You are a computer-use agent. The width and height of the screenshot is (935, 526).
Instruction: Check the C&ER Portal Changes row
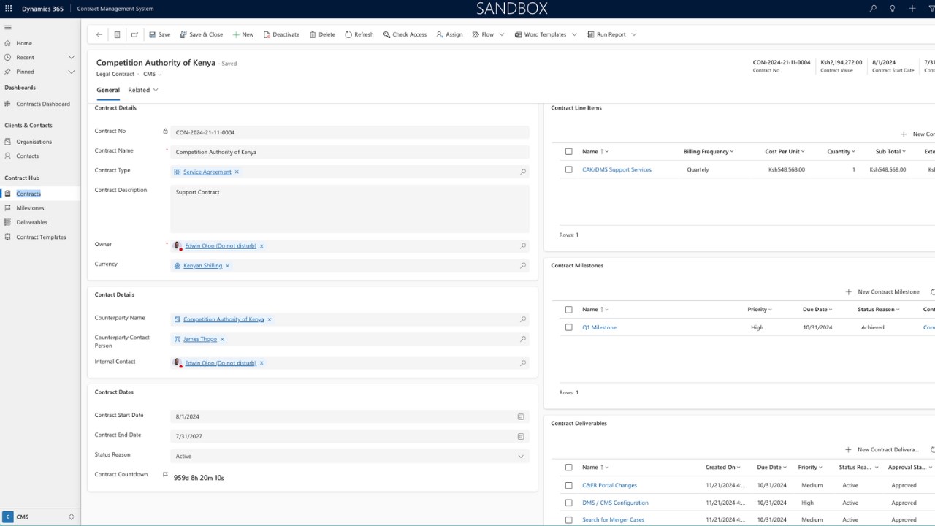(569, 485)
